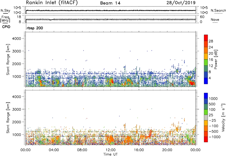The width and height of the screenshot is (226, 156).
Task: Click the '3000' tick on the velocity panel
Action: (17, 109)
